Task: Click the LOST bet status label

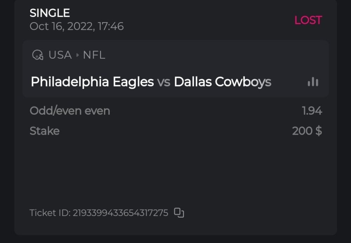Action: tap(308, 20)
